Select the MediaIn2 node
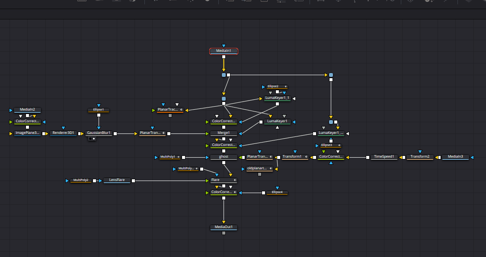The width and height of the screenshot is (486, 257). pos(27,110)
